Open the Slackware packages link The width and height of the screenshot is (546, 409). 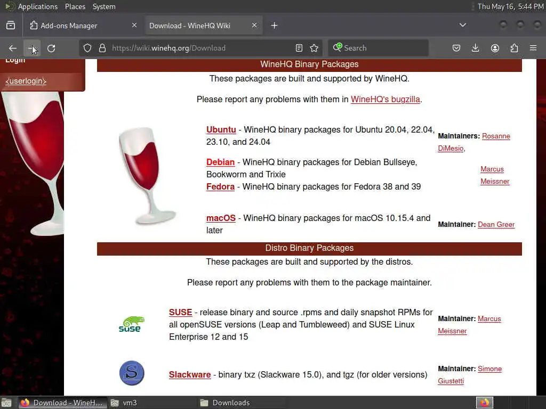(x=190, y=375)
